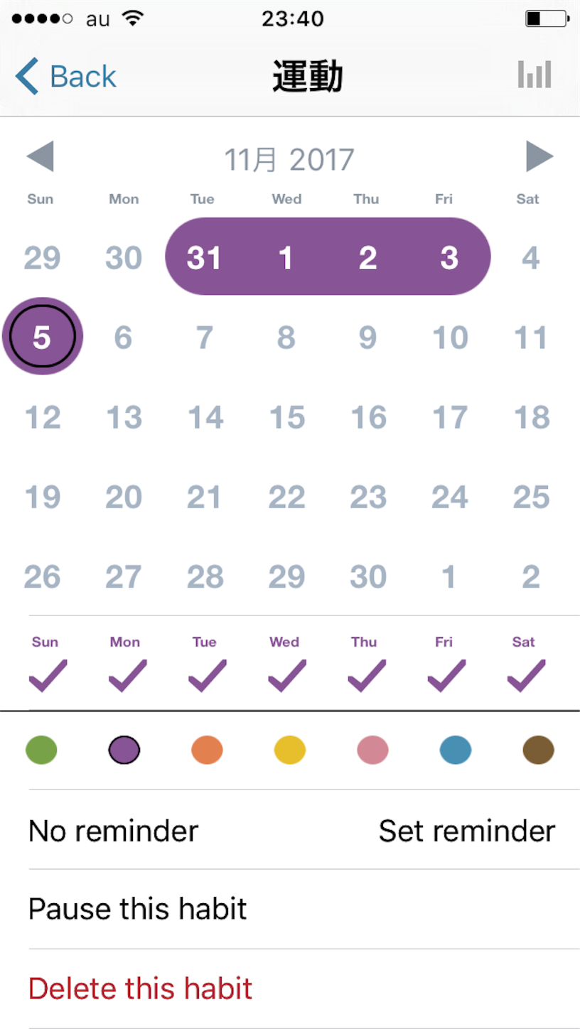
Task: Uncheck Monday in weekday schedule
Action: point(127,675)
